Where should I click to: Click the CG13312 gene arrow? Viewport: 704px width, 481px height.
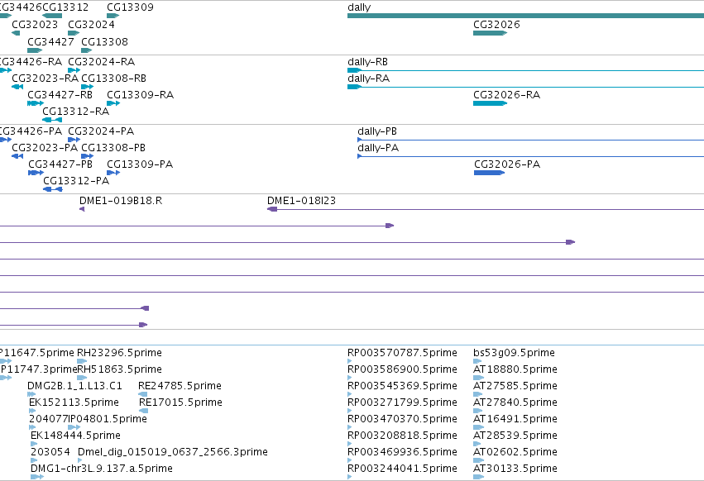tap(52, 16)
